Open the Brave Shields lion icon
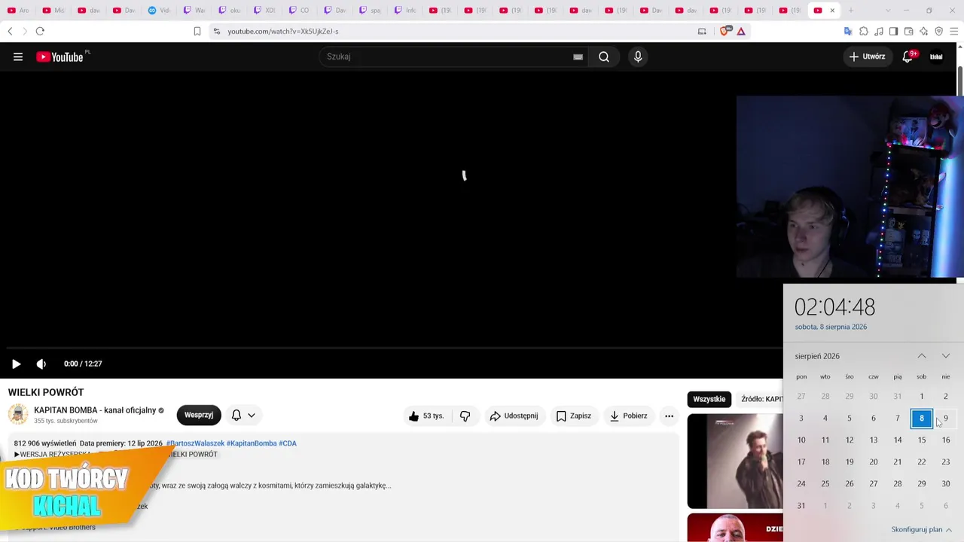The image size is (964, 542). tap(726, 32)
